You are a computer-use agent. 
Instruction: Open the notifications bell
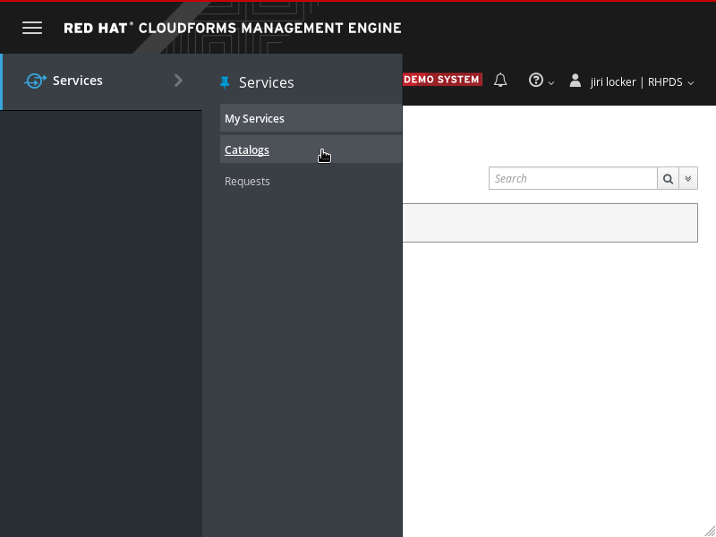[x=500, y=81]
